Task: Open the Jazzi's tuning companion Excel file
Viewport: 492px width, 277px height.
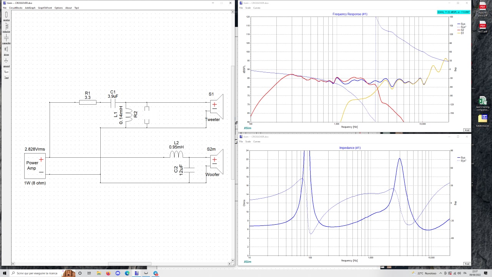Action: pyautogui.click(x=482, y=104)
